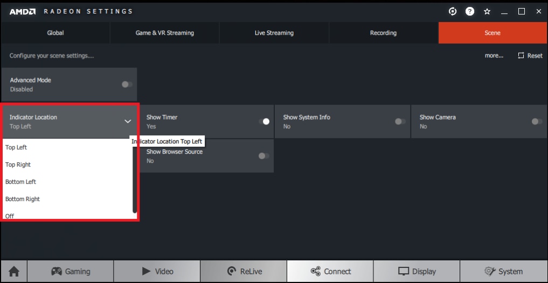
Task: Choose Off from the dropdown list
Action: coord(67,215)
